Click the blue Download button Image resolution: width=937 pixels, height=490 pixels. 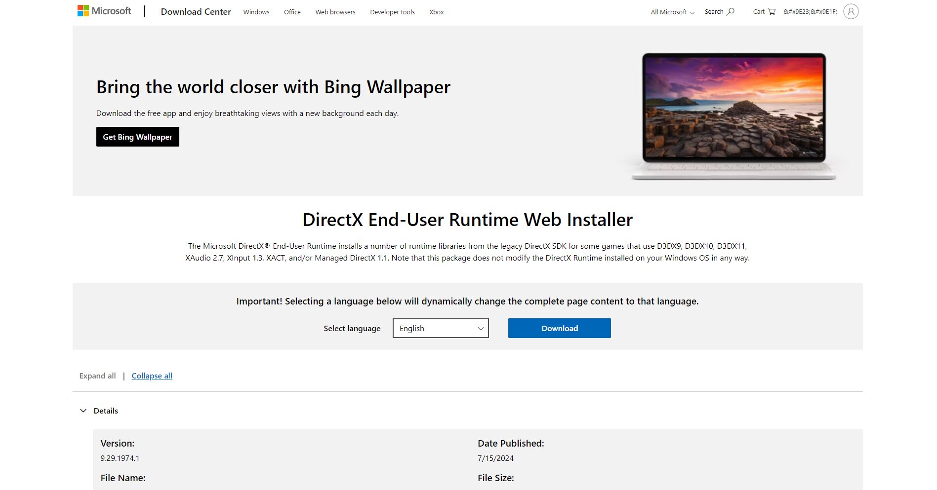tap(559, 328)
